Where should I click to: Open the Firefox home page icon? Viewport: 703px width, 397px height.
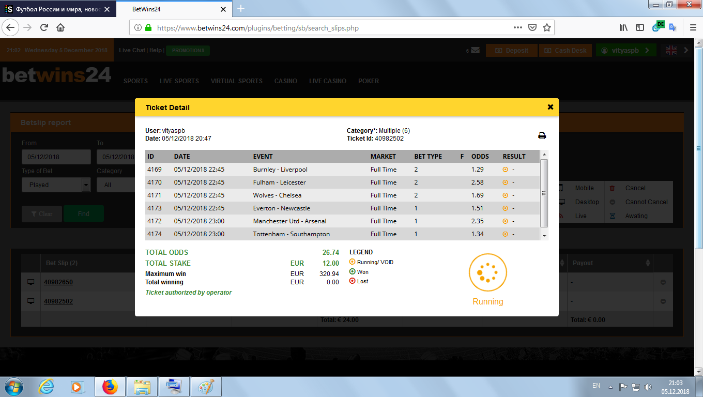pos(60,27)
